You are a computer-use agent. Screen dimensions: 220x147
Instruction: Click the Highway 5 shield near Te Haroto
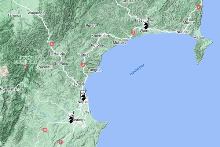pos(52,44)
